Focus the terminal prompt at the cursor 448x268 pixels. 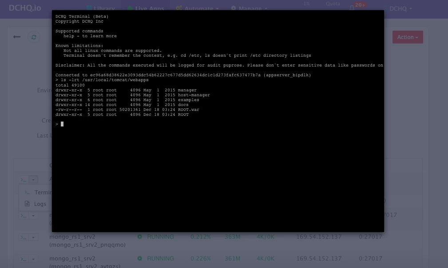(62, 124)
